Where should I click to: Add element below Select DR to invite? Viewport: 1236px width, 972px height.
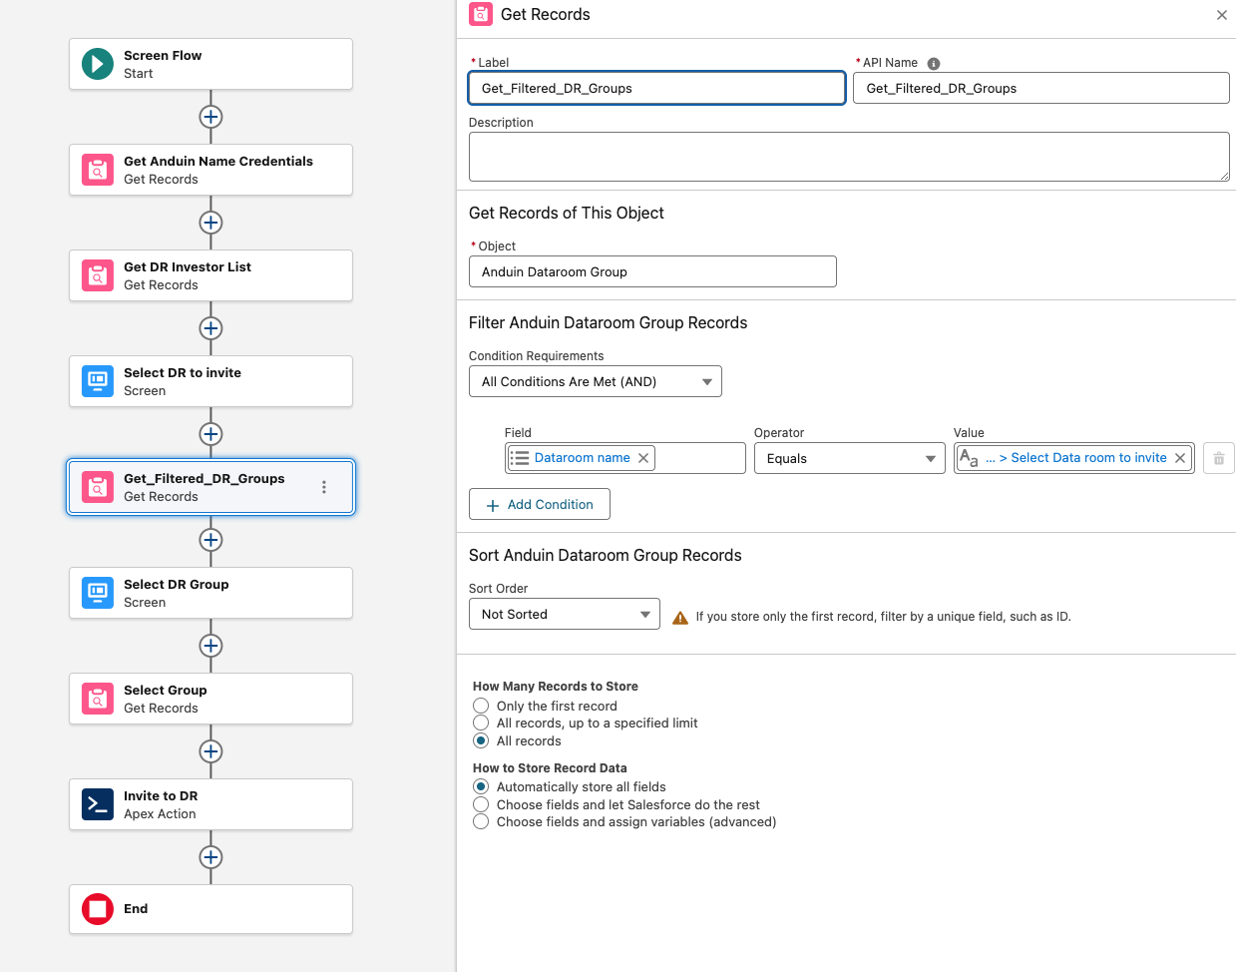pyautogui.click(x=210, y=434)
